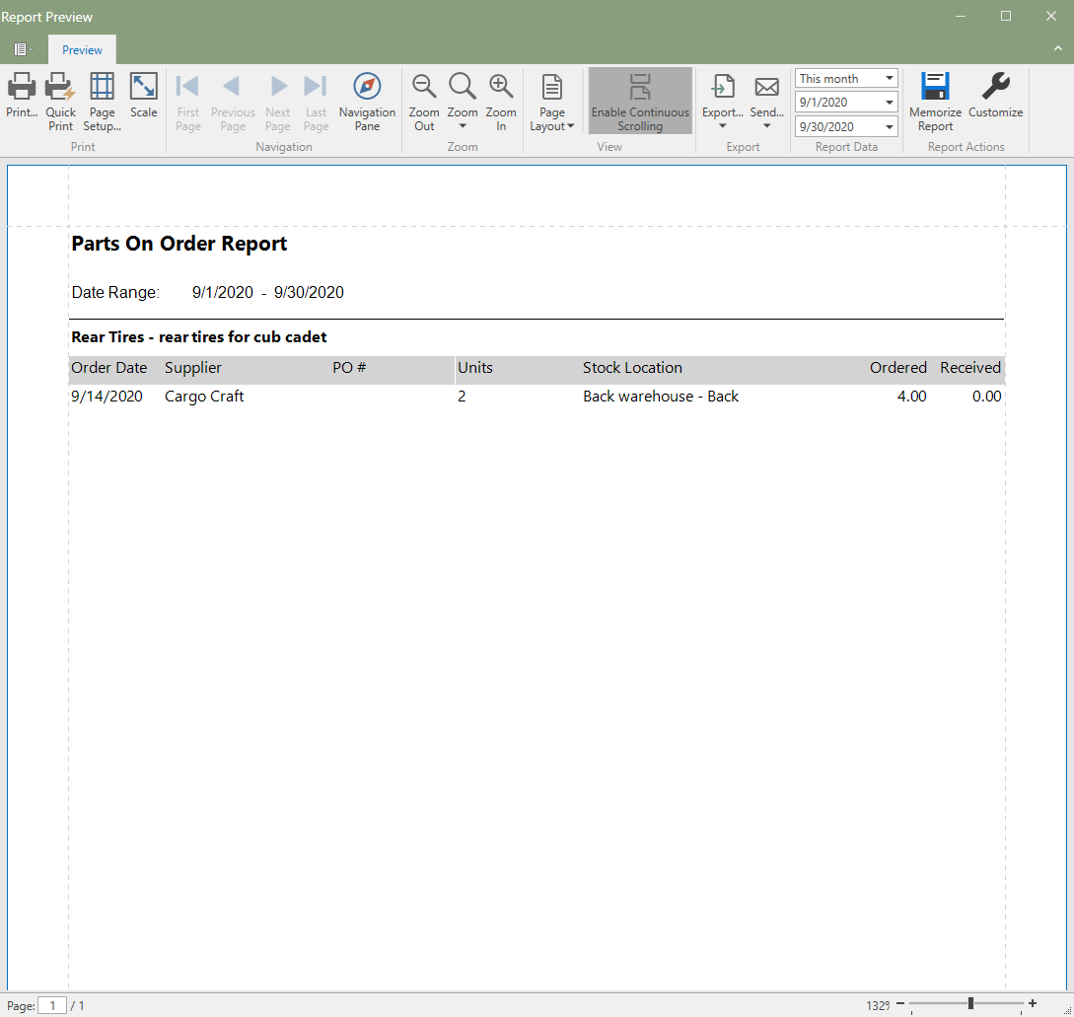The width and height of the screenshot is (1074, 1017).
Task: Click the Quick Print icon
Action: point(60,87)
